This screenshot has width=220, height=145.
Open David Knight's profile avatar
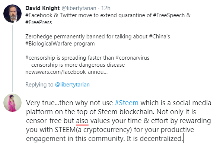click(x=13, y=14)
